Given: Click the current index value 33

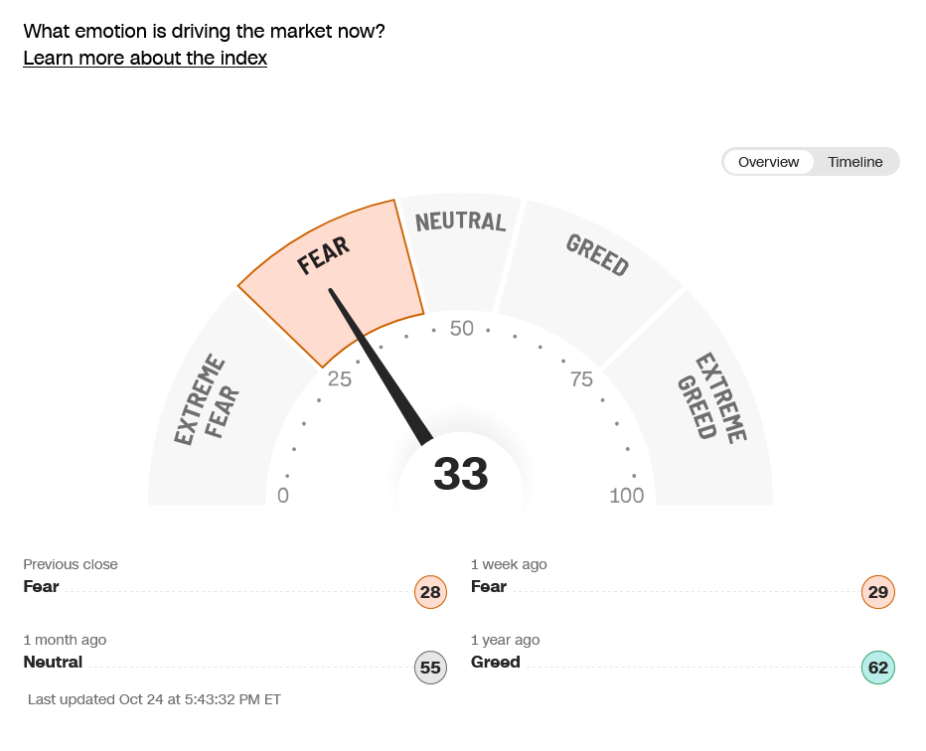Looking at the screenshot, I should point(461,475).
